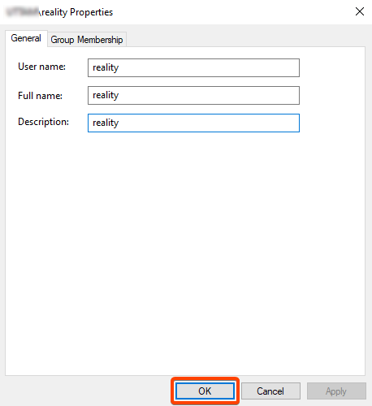Dismiss the dialog with Cancel
The width and height of the screenshot is (372, 406).
(x=270, y=391)
